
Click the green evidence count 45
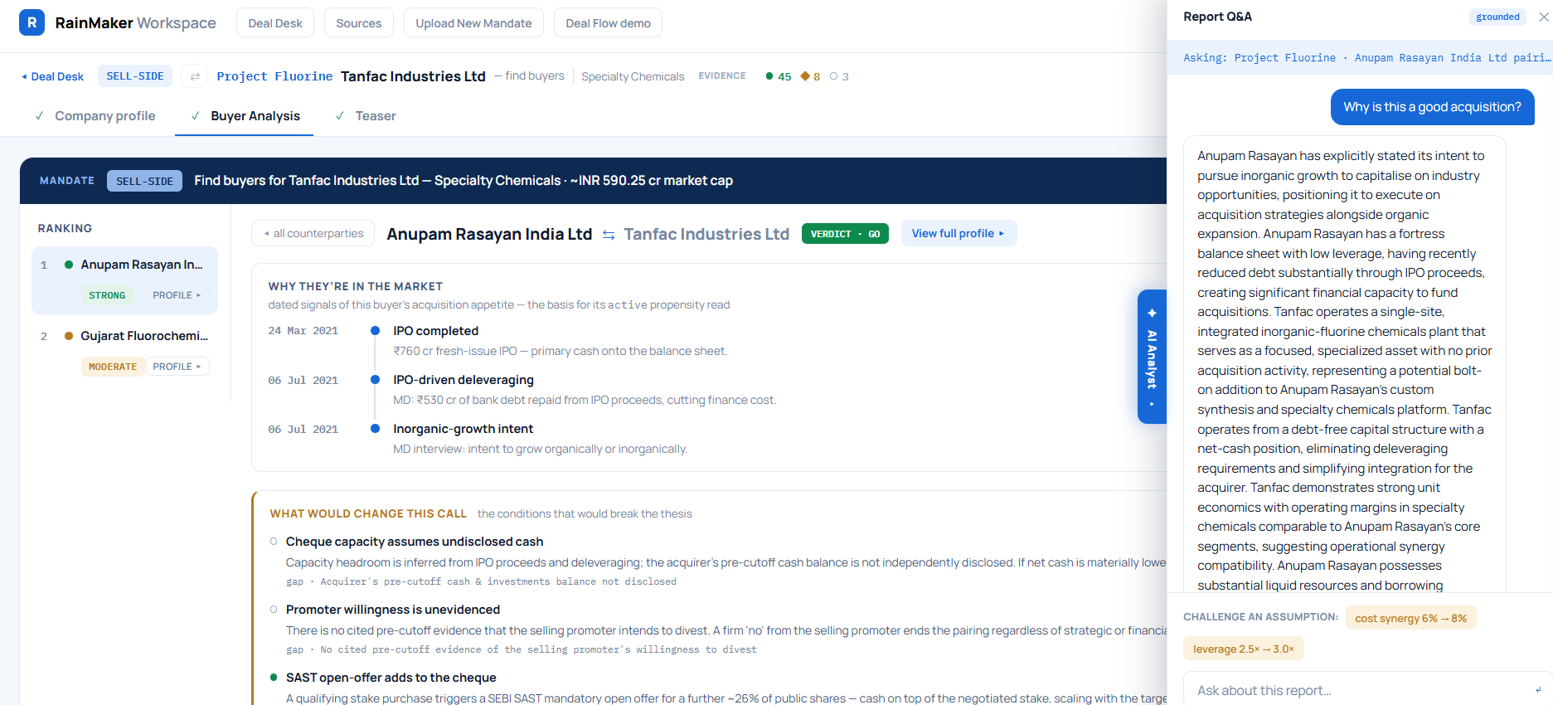pos(779,76)
